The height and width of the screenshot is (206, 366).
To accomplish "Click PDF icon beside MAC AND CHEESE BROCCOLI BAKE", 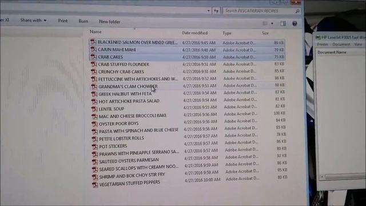I will click(94, 116).
